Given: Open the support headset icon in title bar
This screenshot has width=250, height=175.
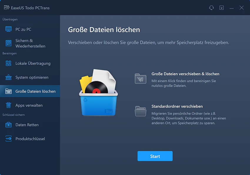Looking at the screenshot, I should click(x=211, y=8).
